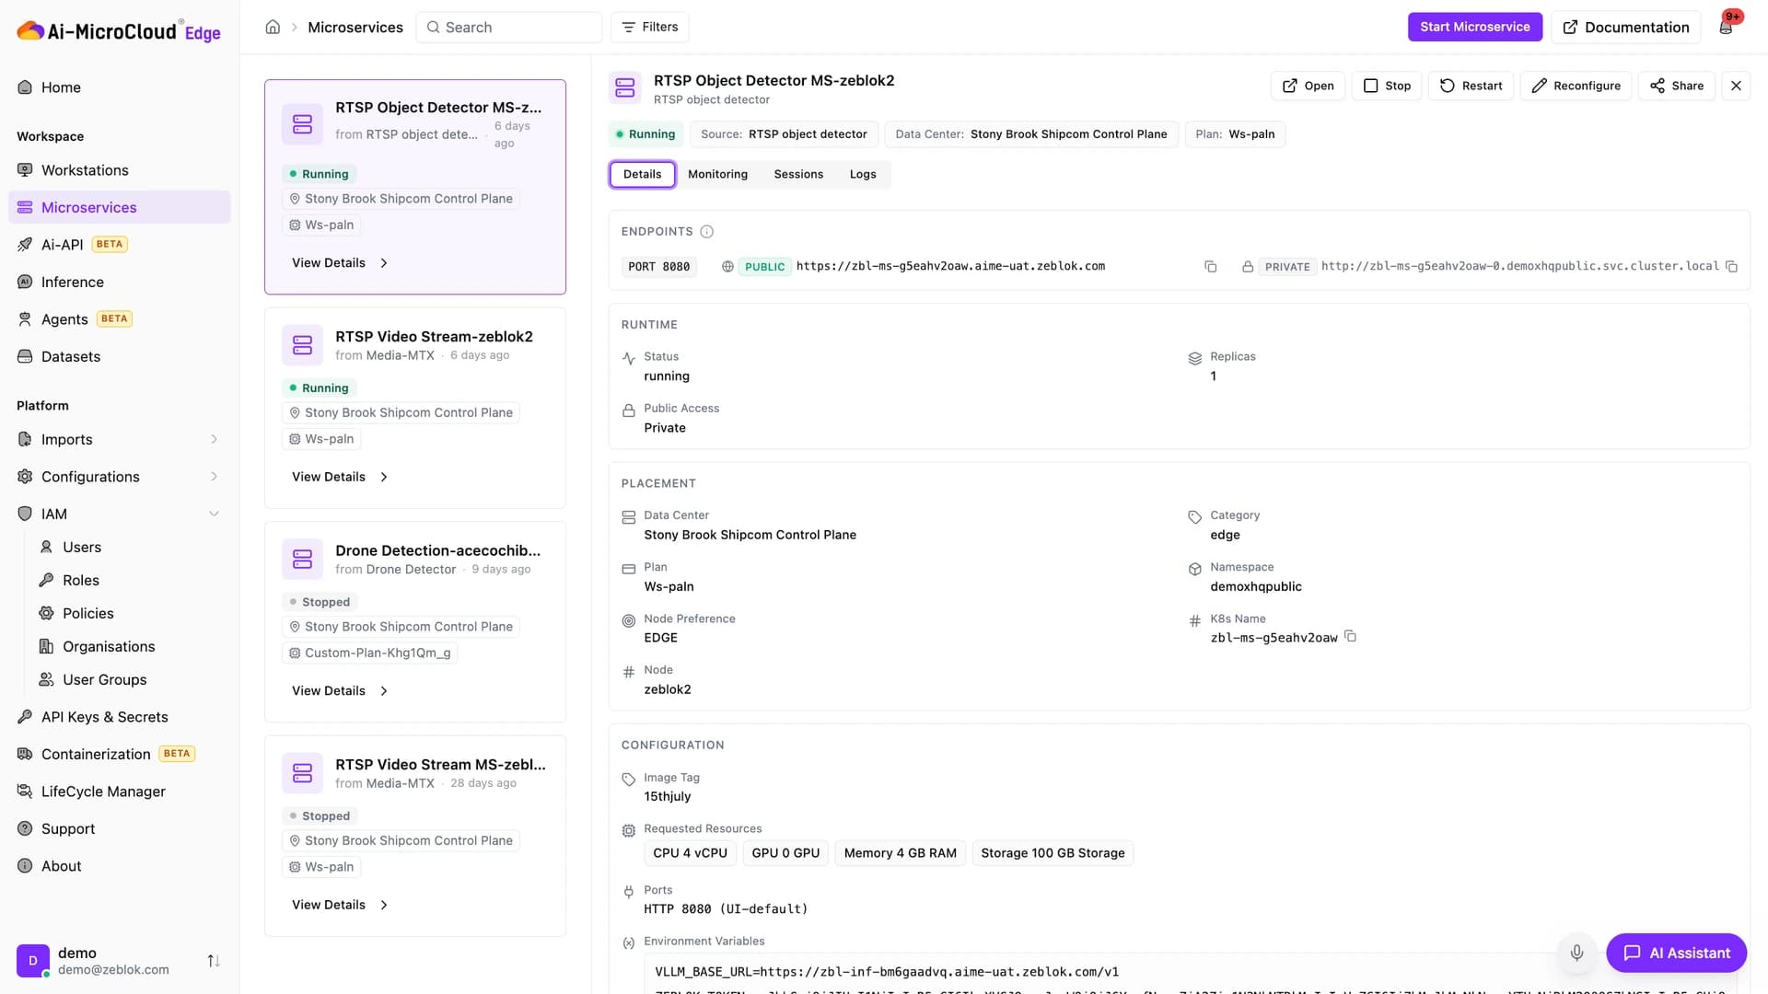The width and height of the screenshot is (1768, 994).
Task: Click into the Search field
Action: (x=509, y=27)
